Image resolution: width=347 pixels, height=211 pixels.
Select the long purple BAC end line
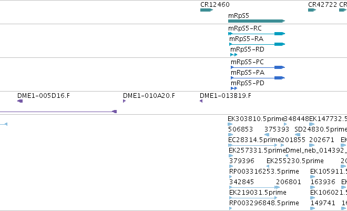pyautogui.click(x=58, y=112)
